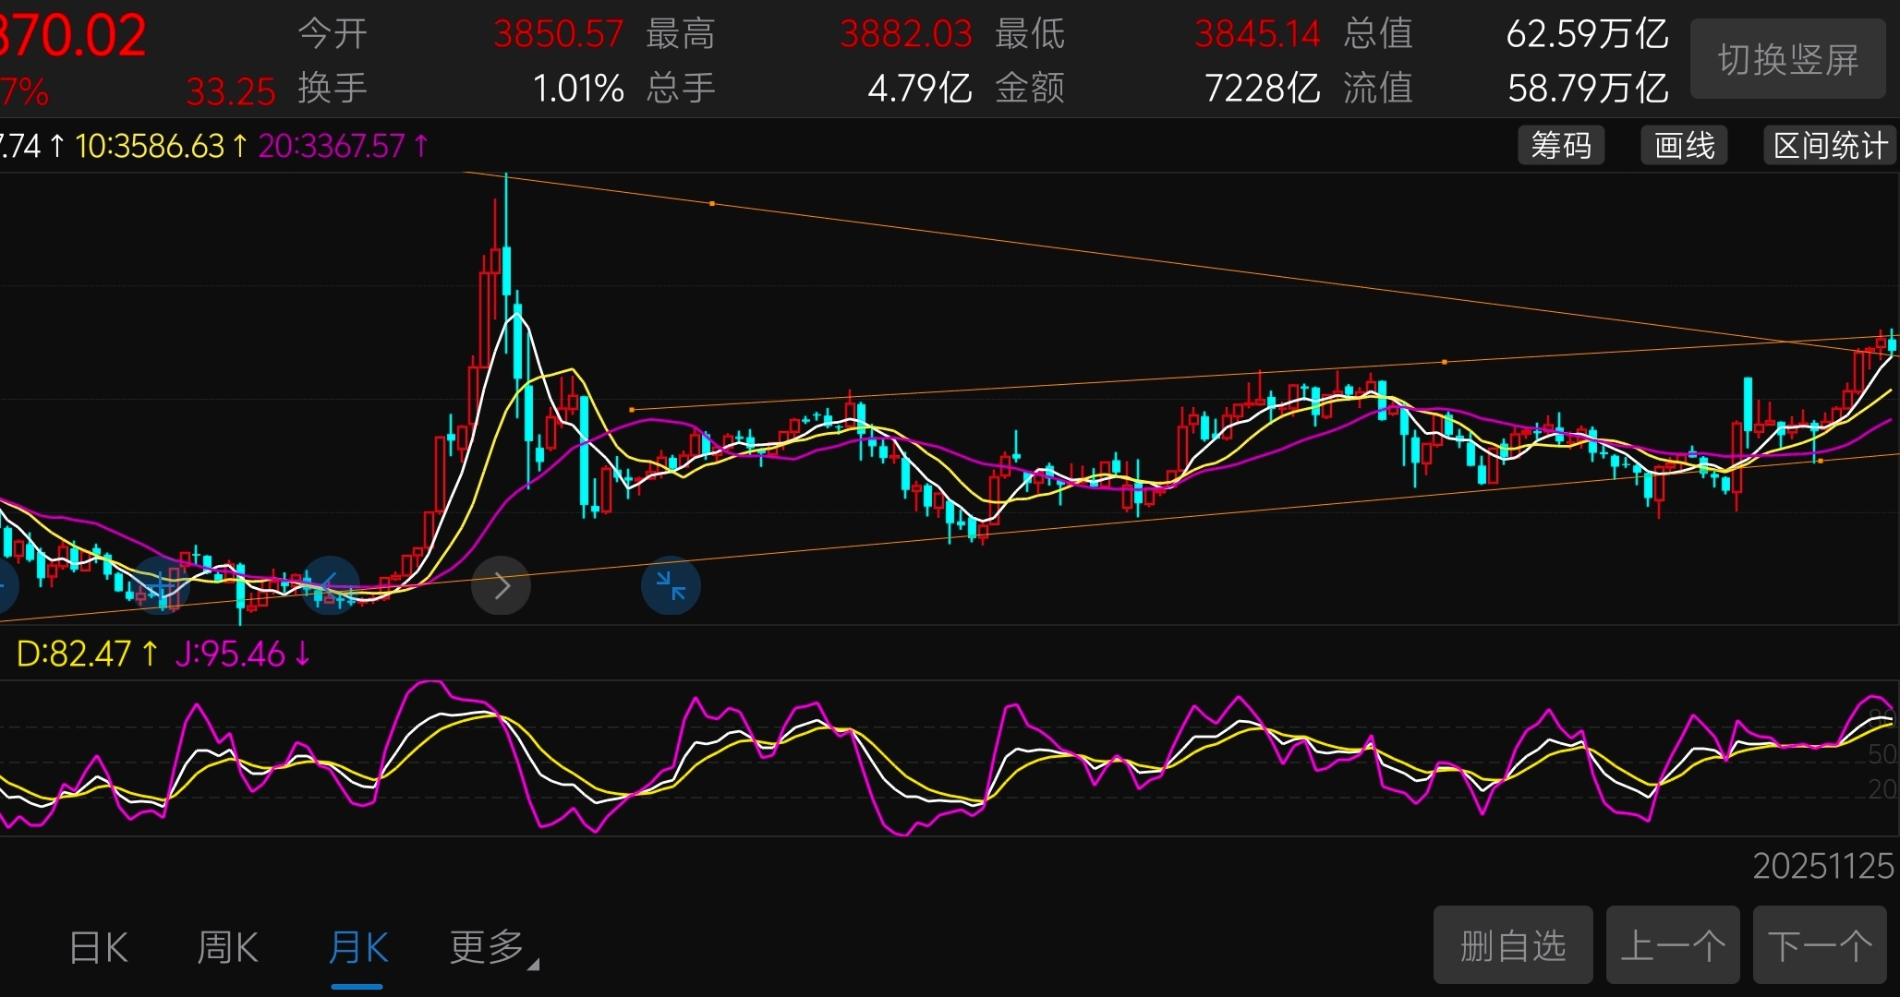
Task: Click the zoom-in plus chart icon
Action: point(162,585)
